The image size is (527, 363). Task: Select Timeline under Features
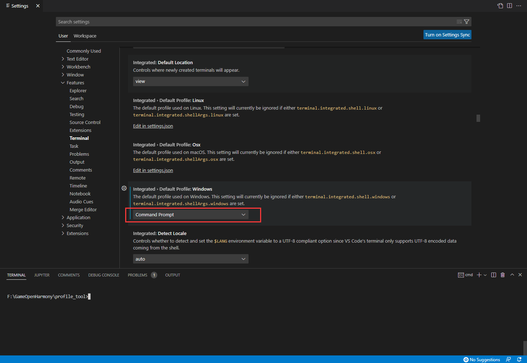pyautogui.click(x=78, y=186)
